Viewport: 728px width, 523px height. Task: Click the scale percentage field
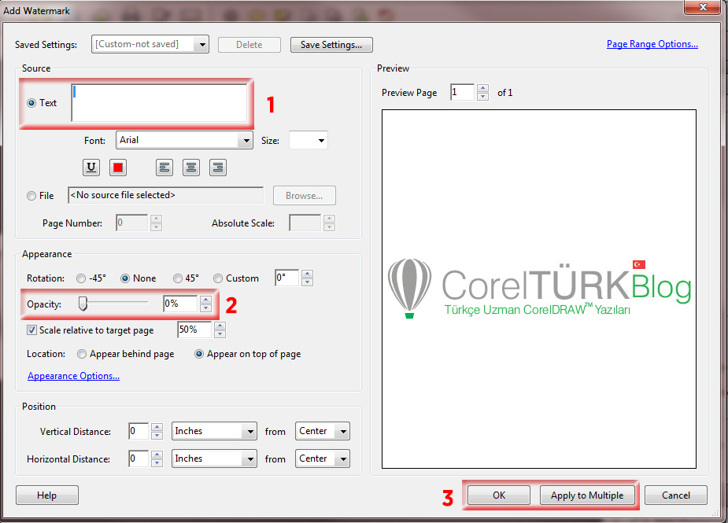pyautogui.click(x=195, y=330)
